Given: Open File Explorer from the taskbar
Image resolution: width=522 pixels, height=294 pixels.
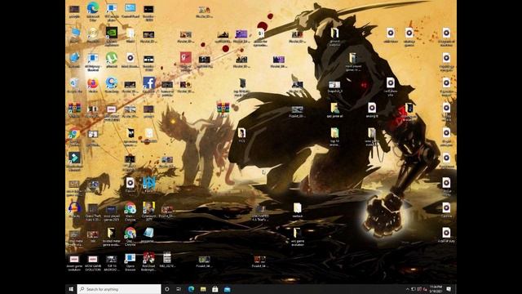Looking at the screenshot, I should pyautogui.click(x=203, y=289).
